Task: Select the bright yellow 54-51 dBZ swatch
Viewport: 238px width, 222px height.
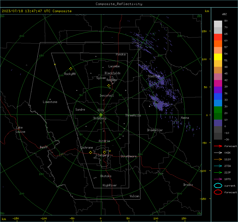Action: tap(218, 57)
